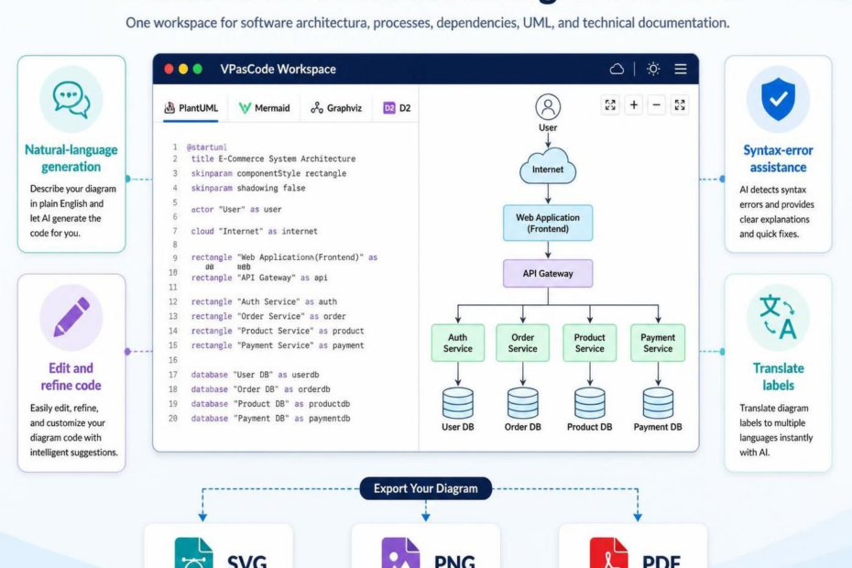Select the API Gateway node
The width and height of the screenshot is (852, 568).
point(548,273)
